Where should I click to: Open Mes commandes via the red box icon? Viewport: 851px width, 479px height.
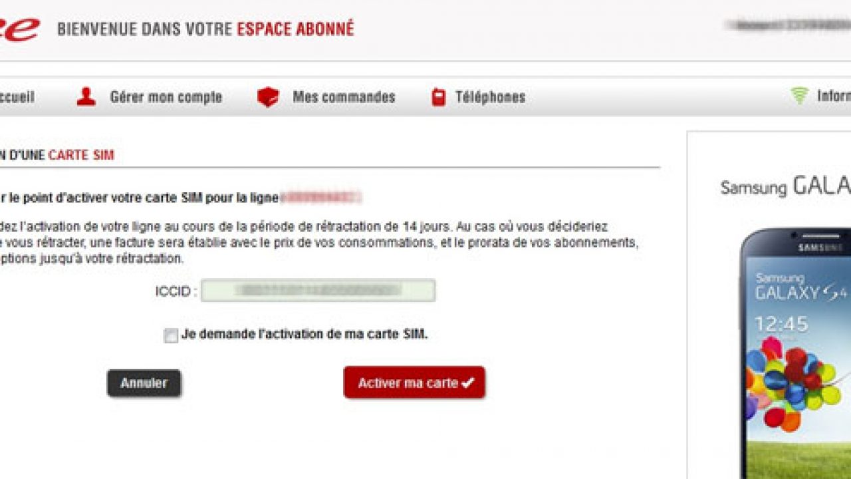click(268, 97)
